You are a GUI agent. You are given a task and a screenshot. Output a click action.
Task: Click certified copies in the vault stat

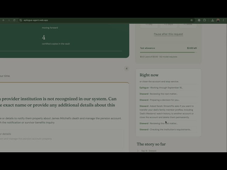click(x=56, y=44)
